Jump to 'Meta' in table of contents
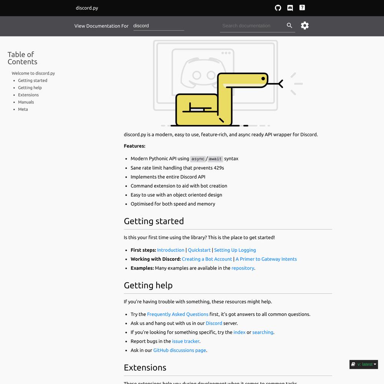This screenshot has width=384, height=384. (23, 109)
